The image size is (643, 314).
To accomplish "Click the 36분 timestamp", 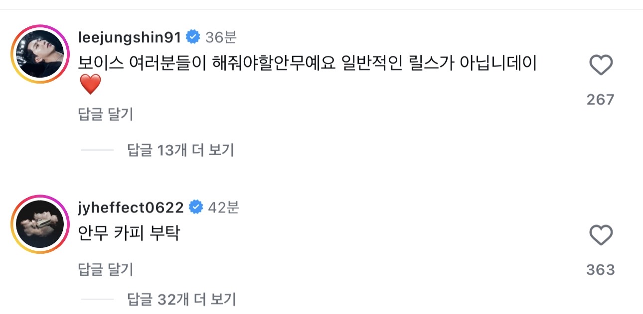I will (x=221, y=37).
